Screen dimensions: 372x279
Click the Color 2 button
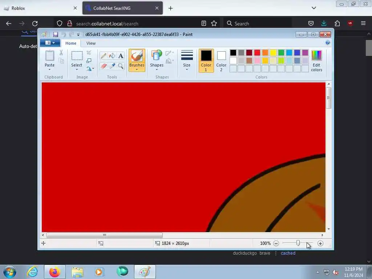click(x=221, y=61)
